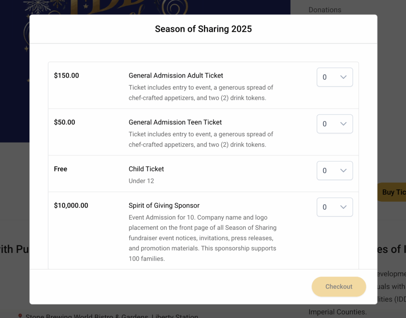Open the Donations link
The width and height of the screenshot is (406, 318).
click(325, 10)
